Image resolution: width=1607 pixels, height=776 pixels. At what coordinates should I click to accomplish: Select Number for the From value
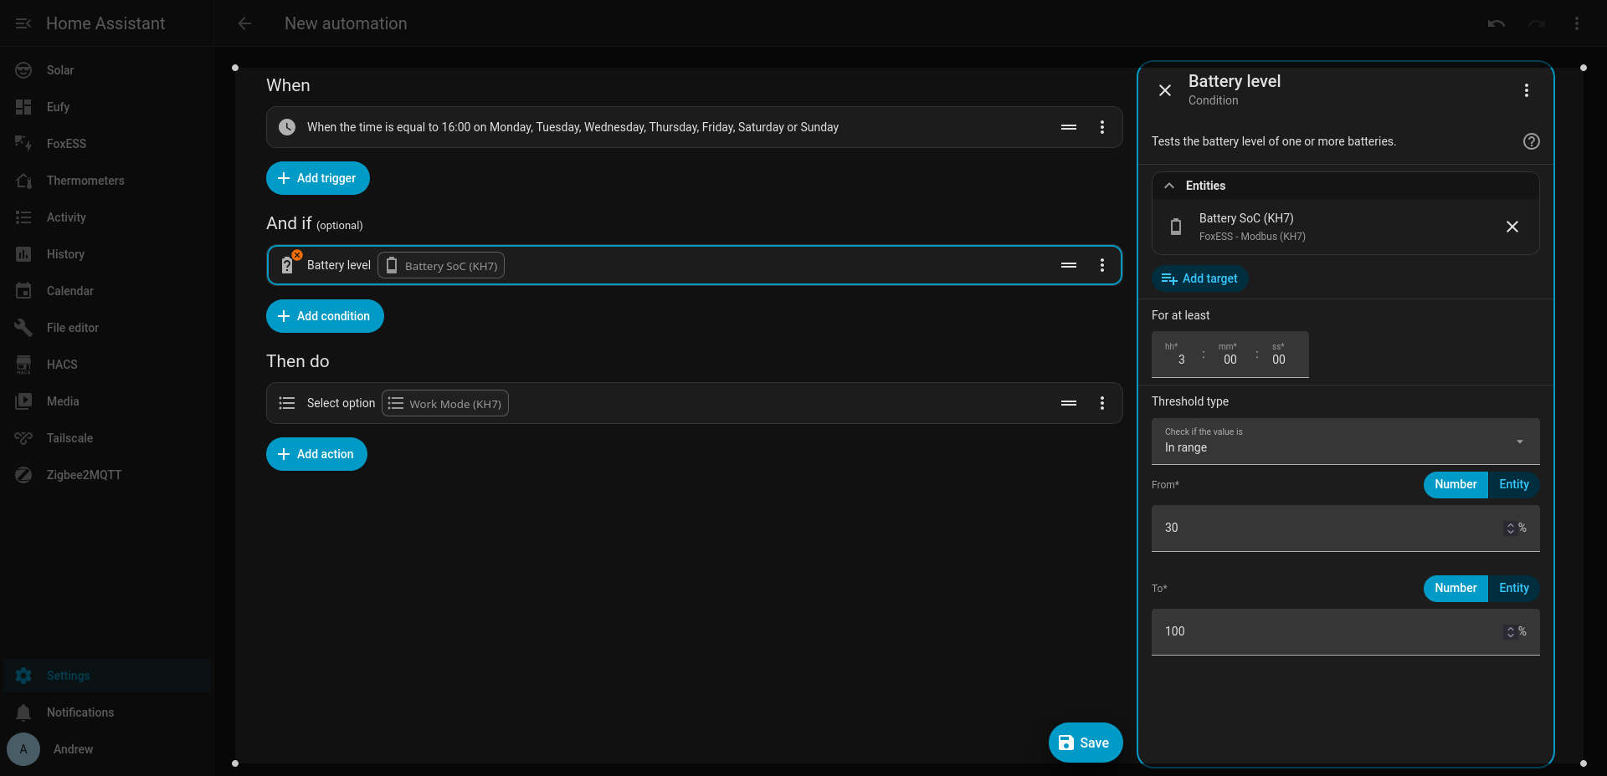[1456, 484]
